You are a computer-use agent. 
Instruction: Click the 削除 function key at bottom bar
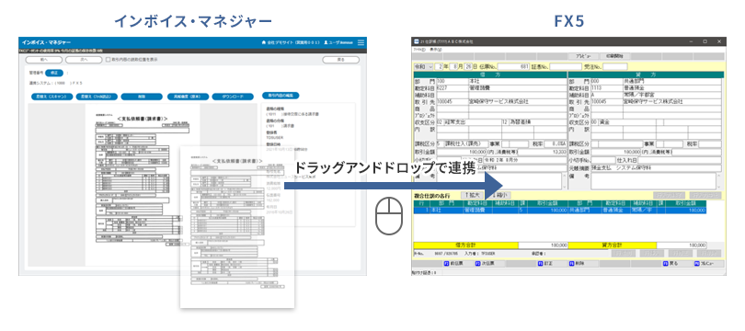[578, 263]
